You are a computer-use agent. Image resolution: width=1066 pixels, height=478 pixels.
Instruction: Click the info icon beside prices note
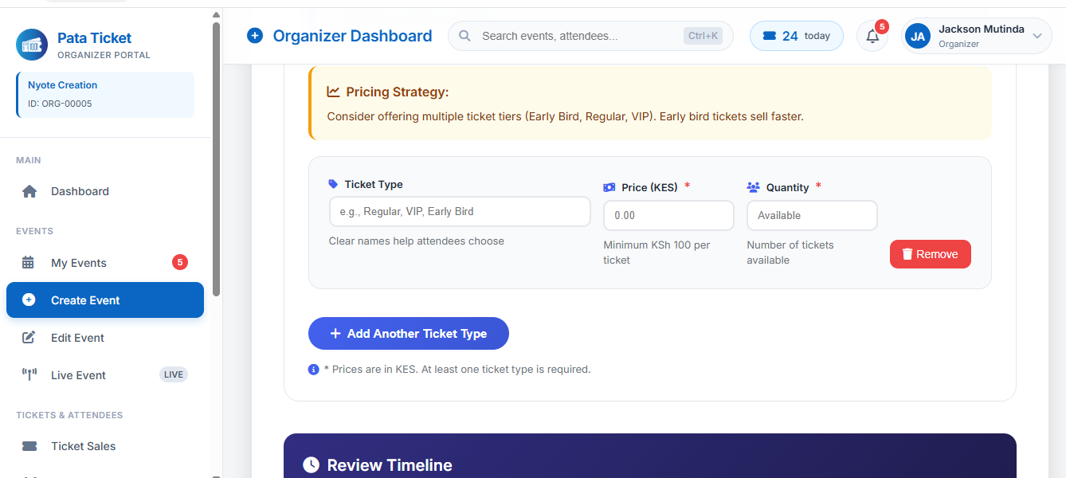click(x=314, y=370)
